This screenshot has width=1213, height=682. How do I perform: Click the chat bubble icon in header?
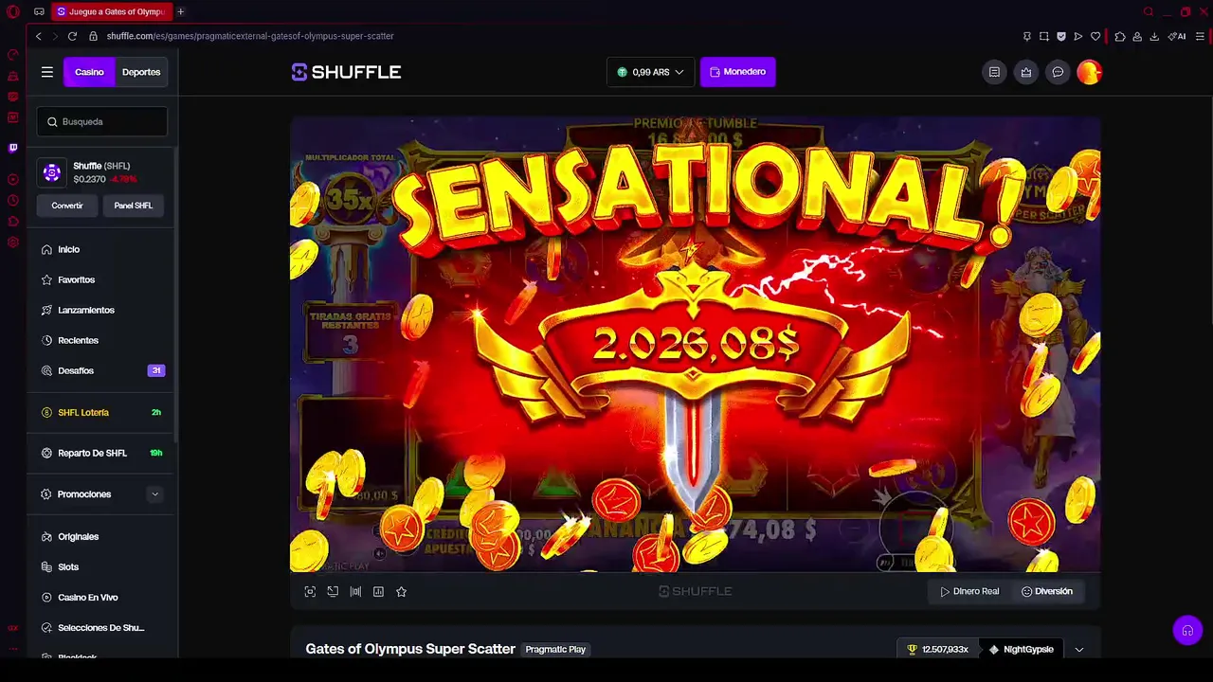[x=1058, y=72]
